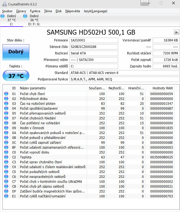Click status icon of Počet přemapovaných sektorů row
The width and height of the screenshot is (180, 212).
pos(6,113)
